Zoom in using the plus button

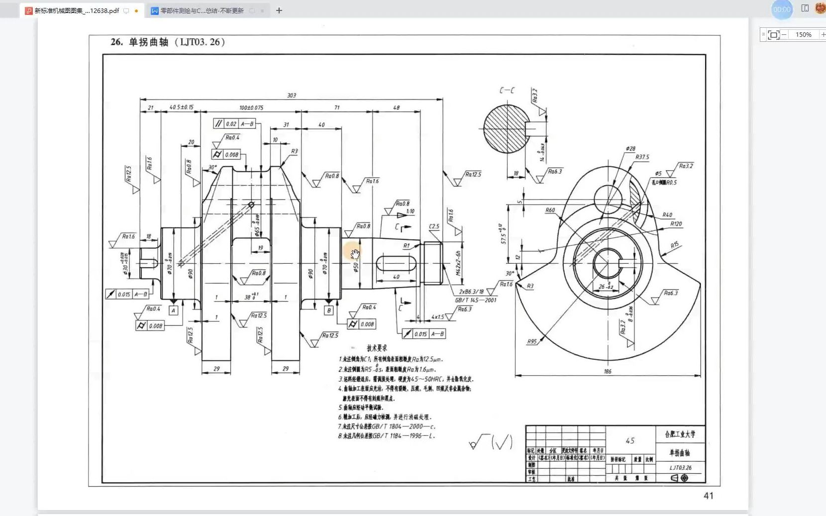[x=823, y=34]
